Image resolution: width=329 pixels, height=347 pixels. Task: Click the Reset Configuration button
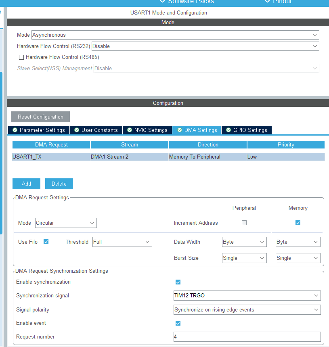40,117
